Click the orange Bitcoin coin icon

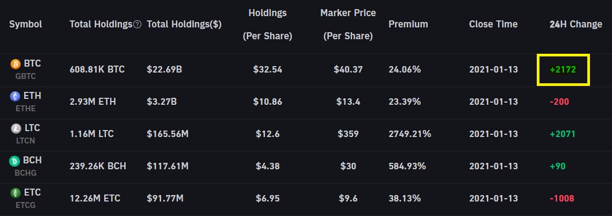pyautogui.click(x=15, y=64)
